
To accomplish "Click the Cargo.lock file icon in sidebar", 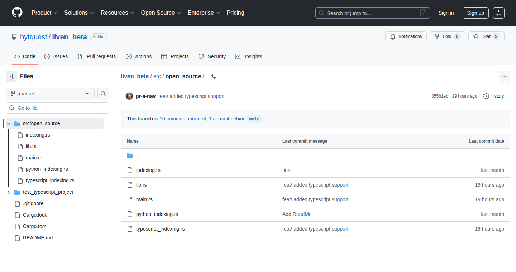I will pos(17,215).
